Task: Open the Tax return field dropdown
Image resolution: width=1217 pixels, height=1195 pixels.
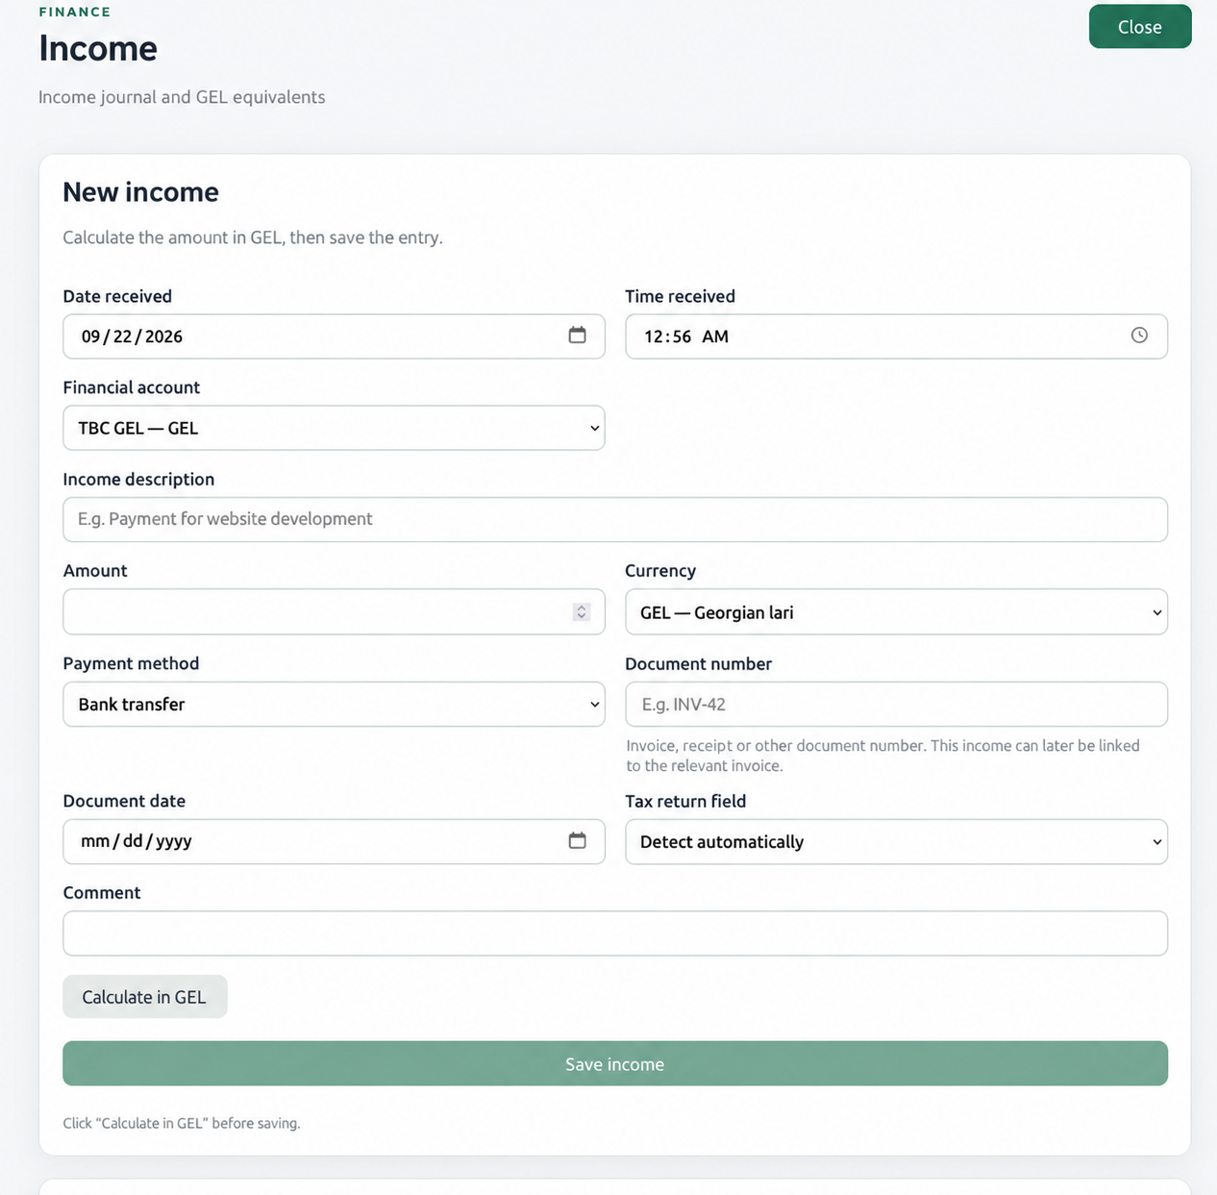Action: tap(896, 842)
